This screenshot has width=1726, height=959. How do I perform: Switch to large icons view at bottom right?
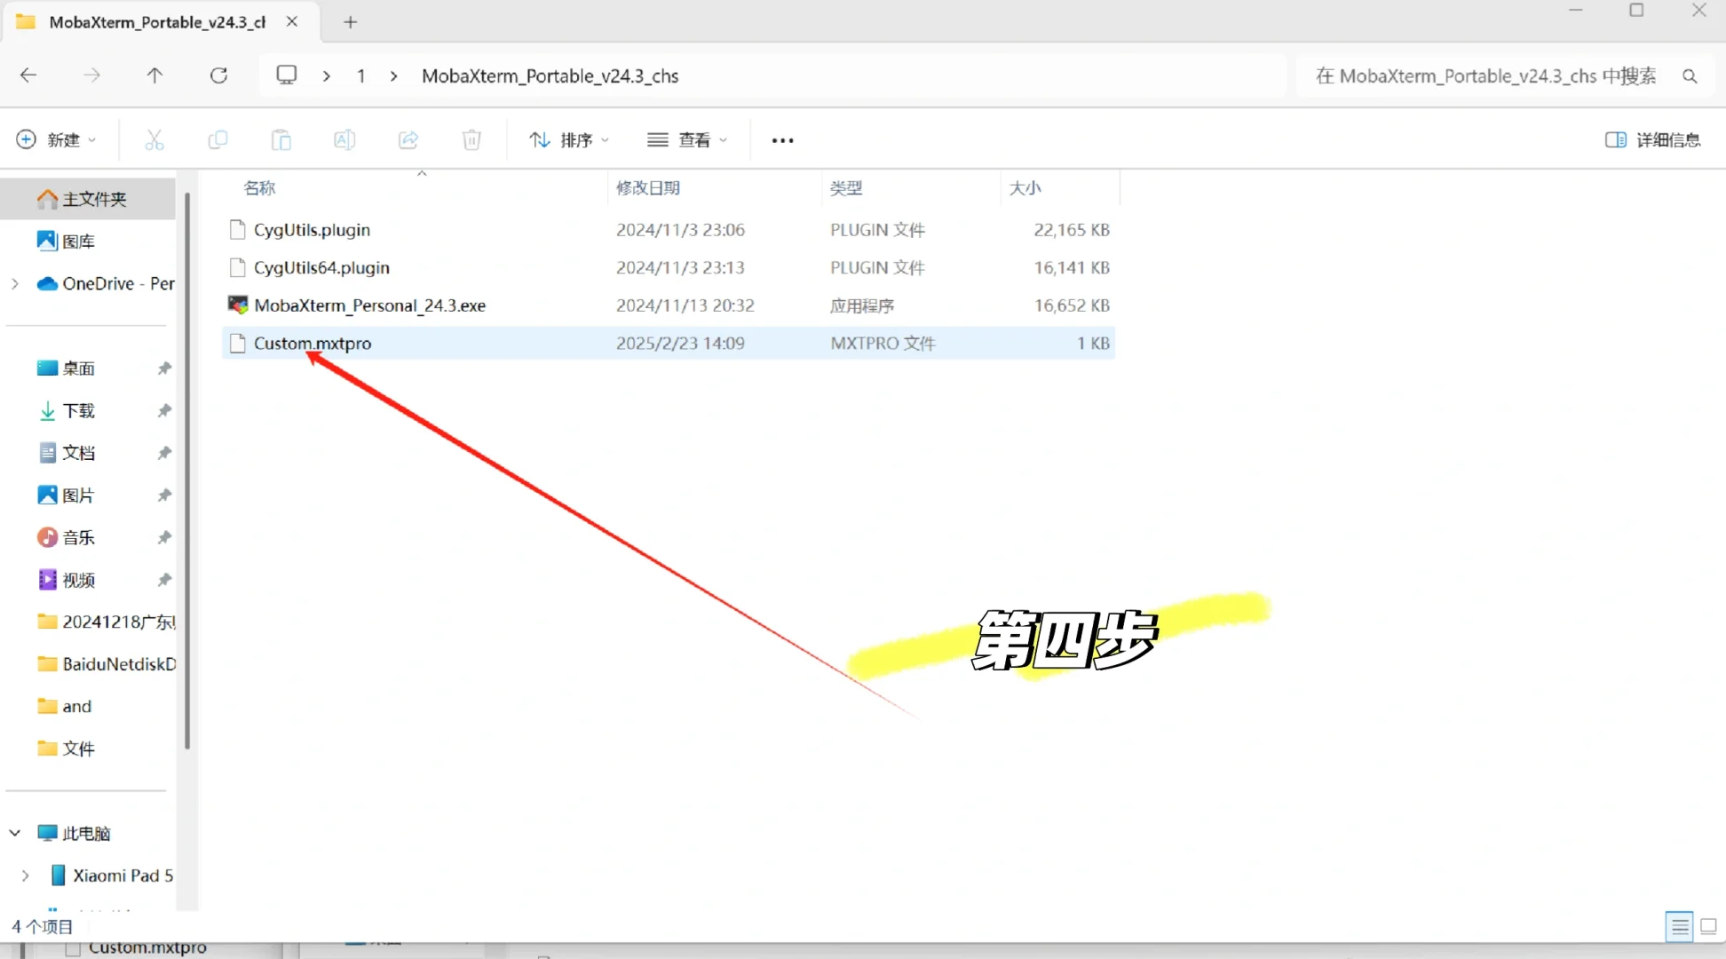point(1709,925)
